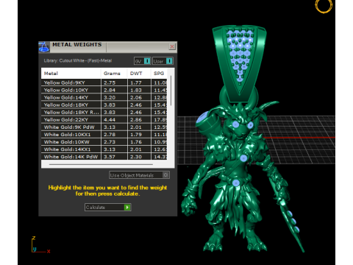Click the Calculate button
The image size is (353, 265).
tap(108, 208)
